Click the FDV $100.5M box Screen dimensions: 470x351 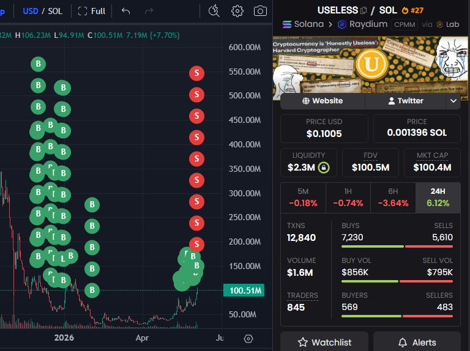click(370, 163)
